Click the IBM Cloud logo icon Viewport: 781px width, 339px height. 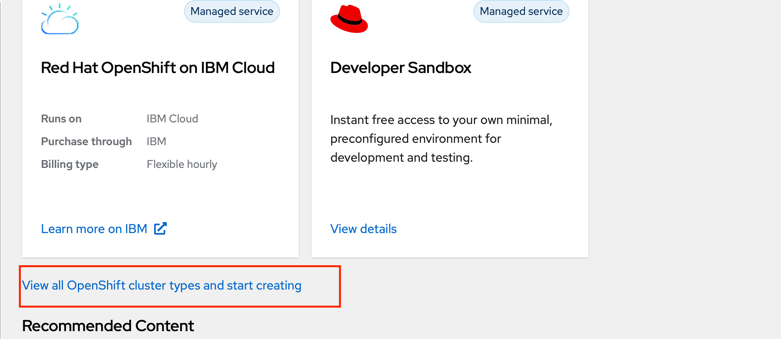point(60,20)
